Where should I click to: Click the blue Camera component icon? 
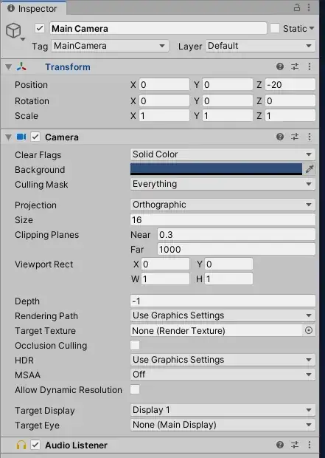coord(21,137)
